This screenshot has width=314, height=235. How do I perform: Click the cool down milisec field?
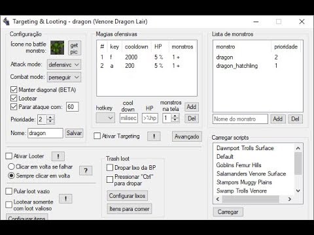tap(129, 118)
